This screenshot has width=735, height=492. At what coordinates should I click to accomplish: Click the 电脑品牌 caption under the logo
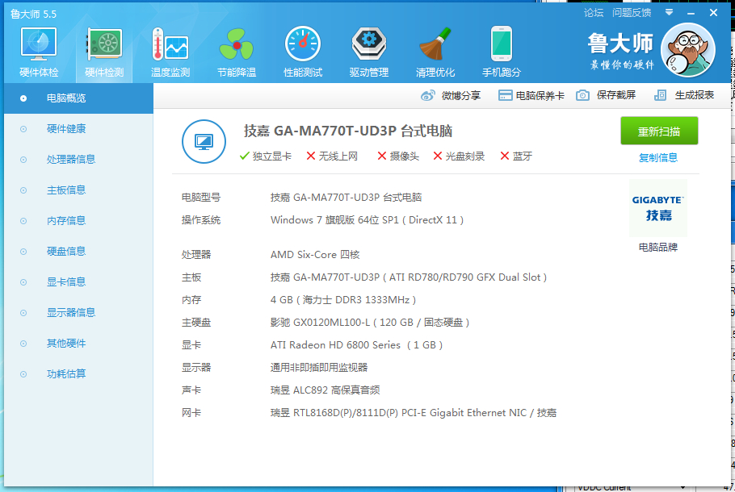click(x=658, y=247)
